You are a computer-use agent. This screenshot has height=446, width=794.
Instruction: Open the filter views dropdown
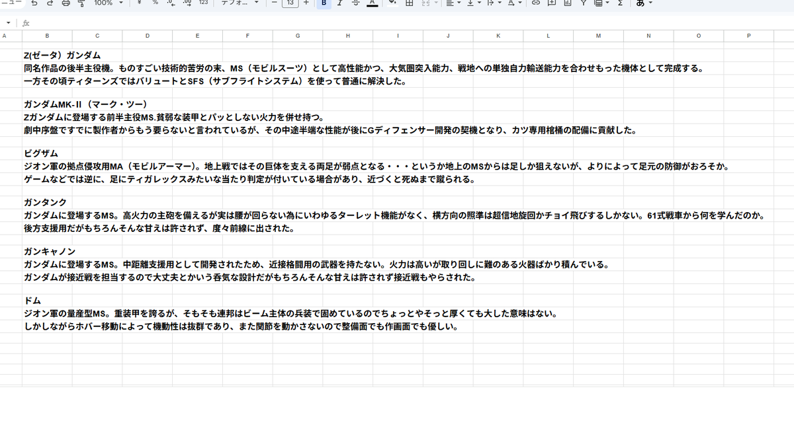pyautogui.click(x=601, y=3)
